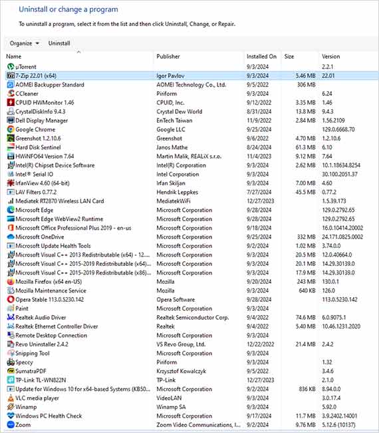Screen dimensions: 379x433
Task: Select Mediatek RT2870 Wireless LAN Card
Action: [192, 201]
